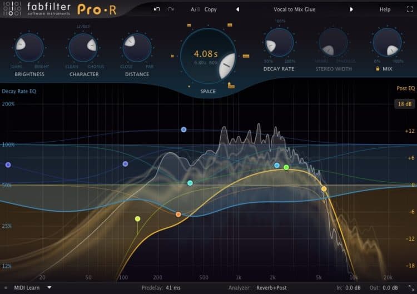Open the MIDI Learn dropdown arrow
The width and height of the screenshot is (417, 294).
(49, 287)
